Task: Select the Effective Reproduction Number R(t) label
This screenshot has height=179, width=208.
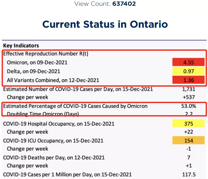Action: point(46,54)
